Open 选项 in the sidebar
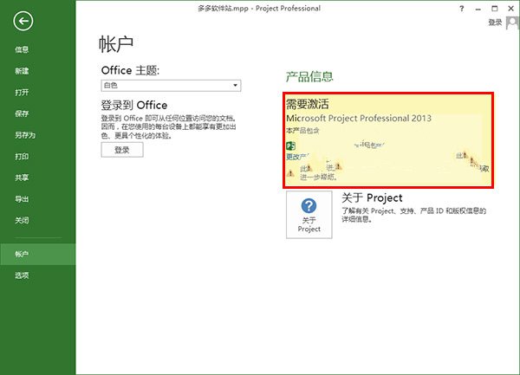This screenshot has width=520, height=375. click(x=22, y=275)
